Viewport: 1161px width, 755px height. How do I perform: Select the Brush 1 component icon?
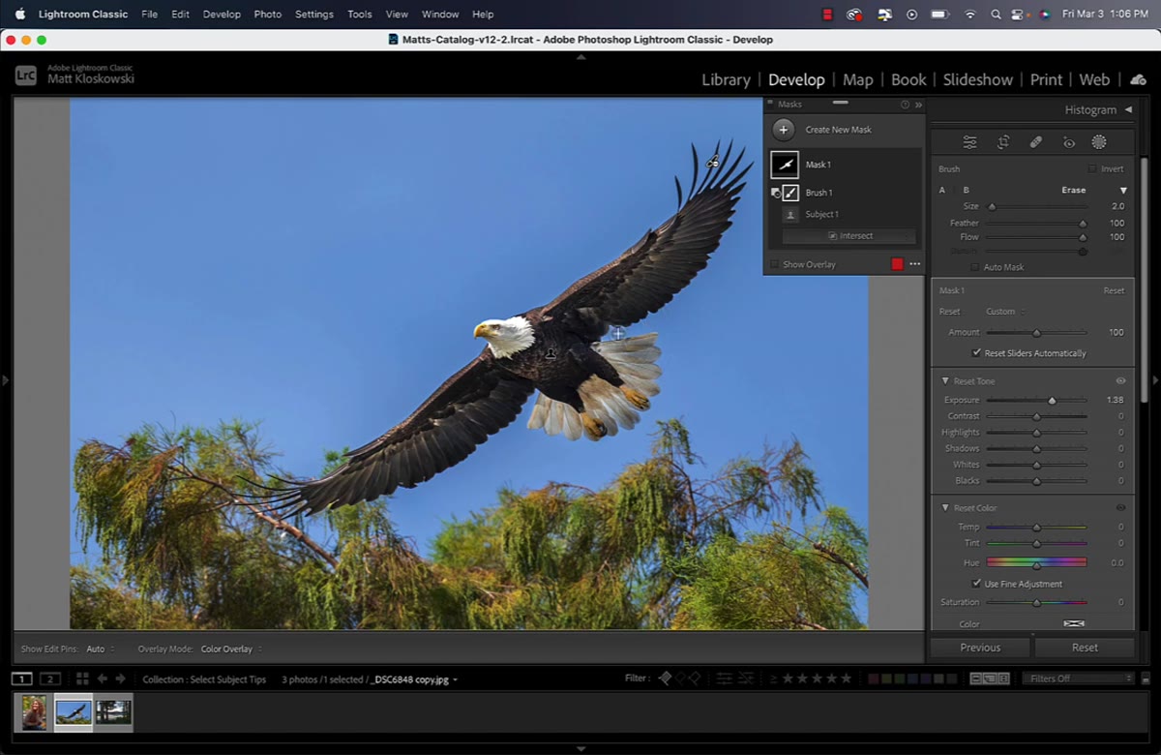790,193
